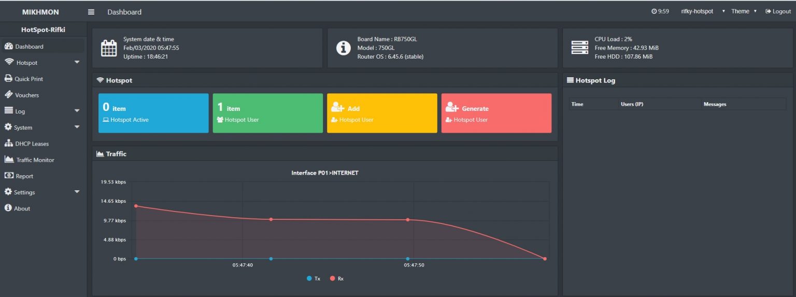The image size is (796, 297).
Task: Click the wifi icon in Hotspot panel header
Action: point(100,80)
